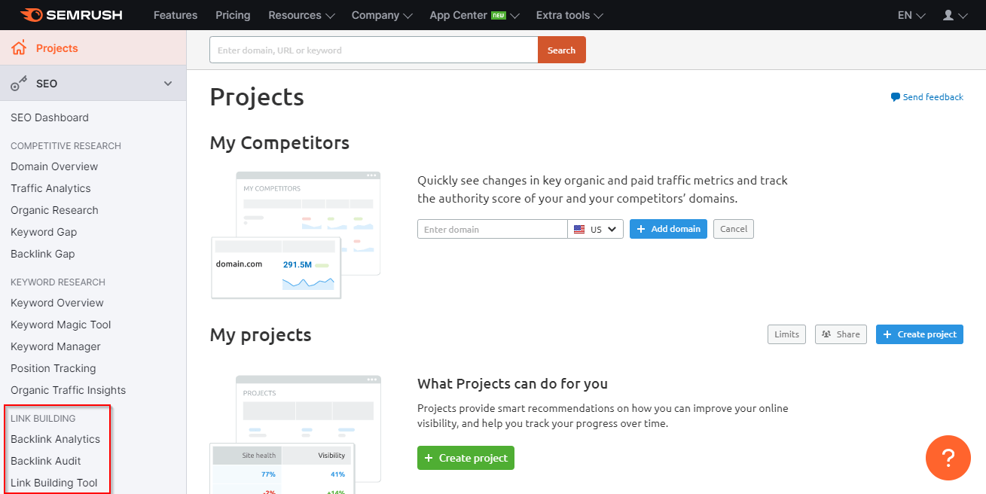This screenshot has width=986, height=494.
Task: Click the green 'new' badge by App Center
Action: pos(499,15)
